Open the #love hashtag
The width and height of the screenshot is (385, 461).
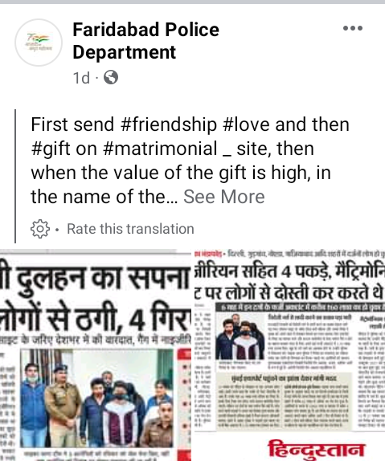pos(247,124)
